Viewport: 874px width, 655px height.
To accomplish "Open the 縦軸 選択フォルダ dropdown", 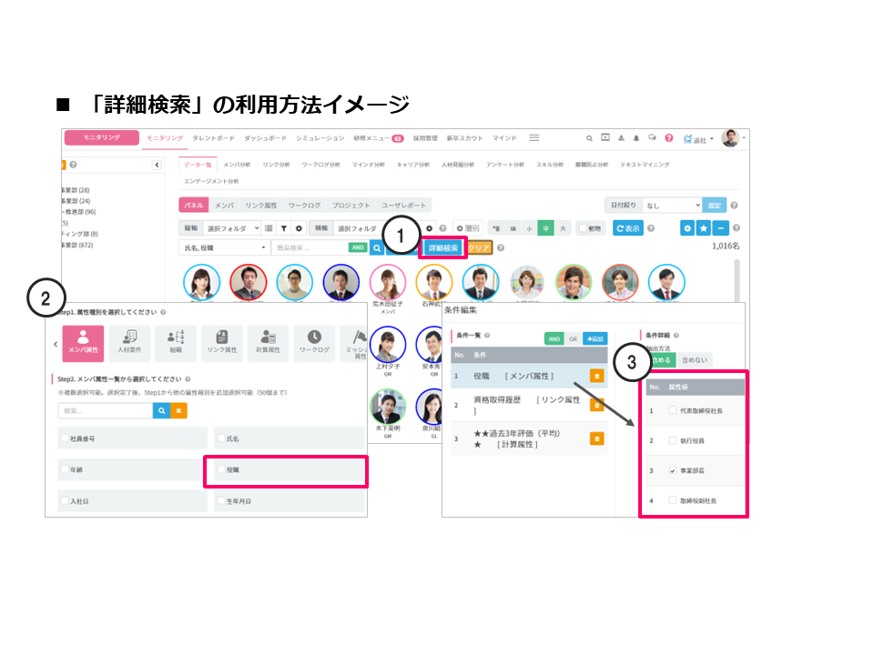I will (232, 228).
